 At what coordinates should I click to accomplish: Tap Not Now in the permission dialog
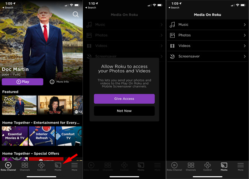(124, 111)
